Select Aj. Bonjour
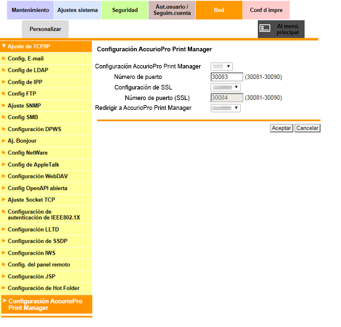Image resolution: width=341 pixels, height=327 pixels. 46,141
